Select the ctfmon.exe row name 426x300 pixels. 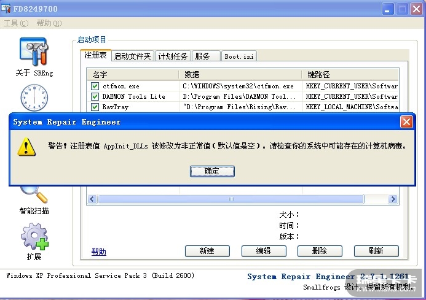[121, 87]
